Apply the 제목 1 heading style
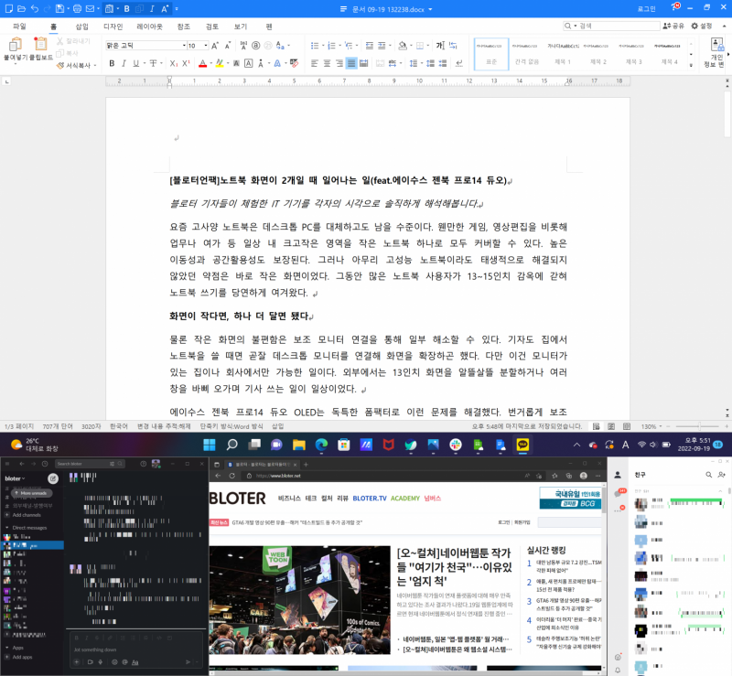The height and width of the screenshot is (676, 732). [563, 54]
